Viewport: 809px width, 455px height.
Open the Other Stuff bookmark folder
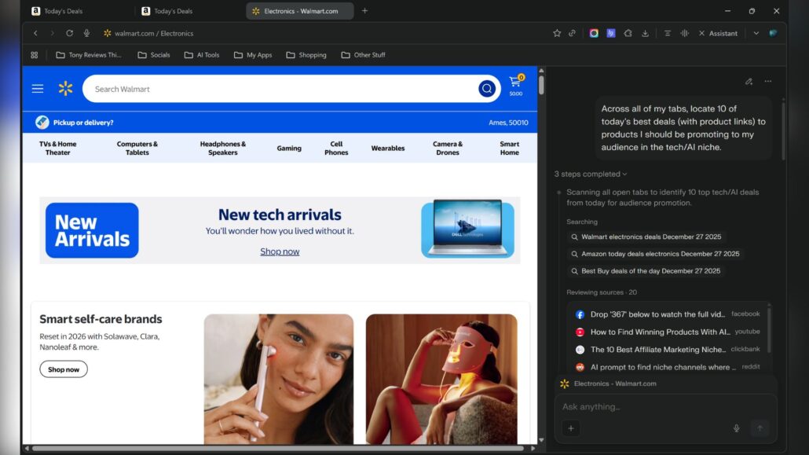(363, 55)
